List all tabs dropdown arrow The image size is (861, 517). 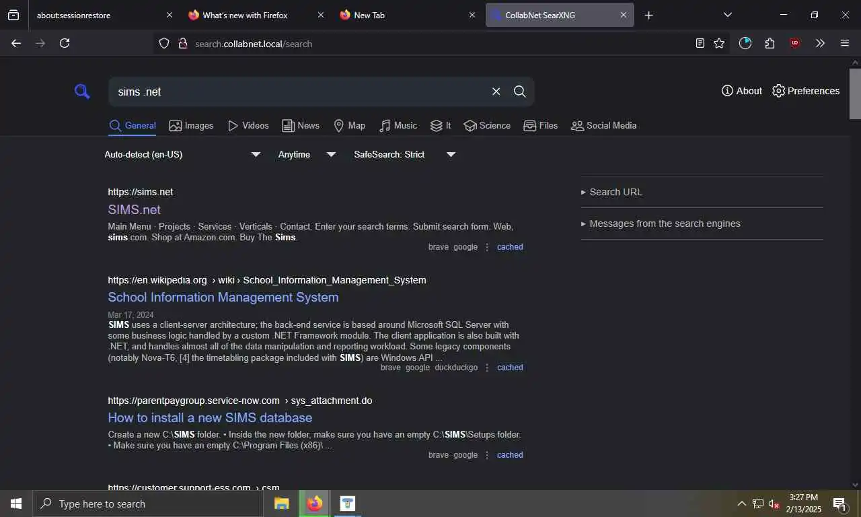(x=728, y=15)
